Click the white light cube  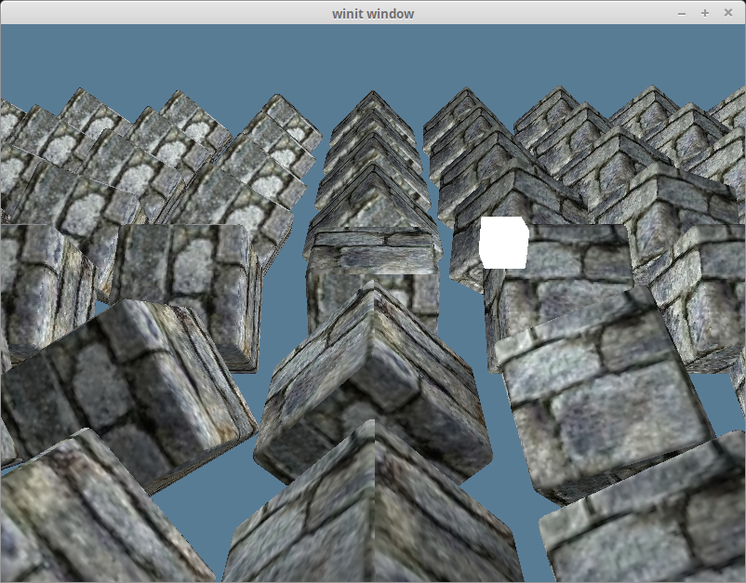coord(504,244)
